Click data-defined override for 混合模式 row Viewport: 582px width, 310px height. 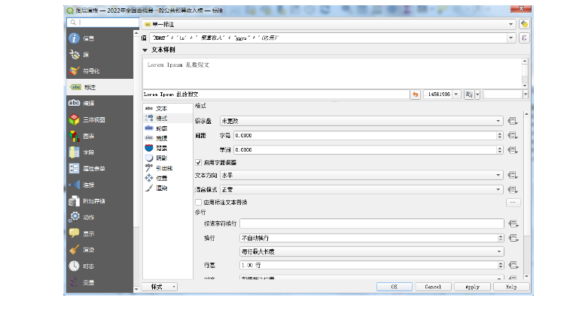pyautogui.click(x=513, y=189)
